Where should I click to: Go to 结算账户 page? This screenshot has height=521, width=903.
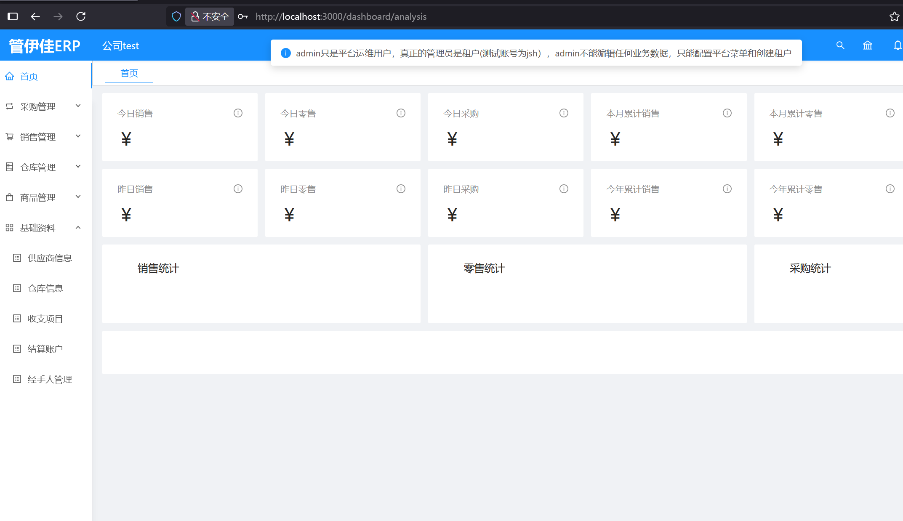click(x=45, y=349)
